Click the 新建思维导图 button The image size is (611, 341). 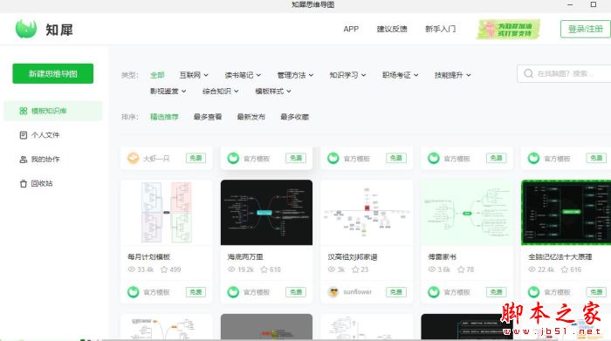point(53,73)
